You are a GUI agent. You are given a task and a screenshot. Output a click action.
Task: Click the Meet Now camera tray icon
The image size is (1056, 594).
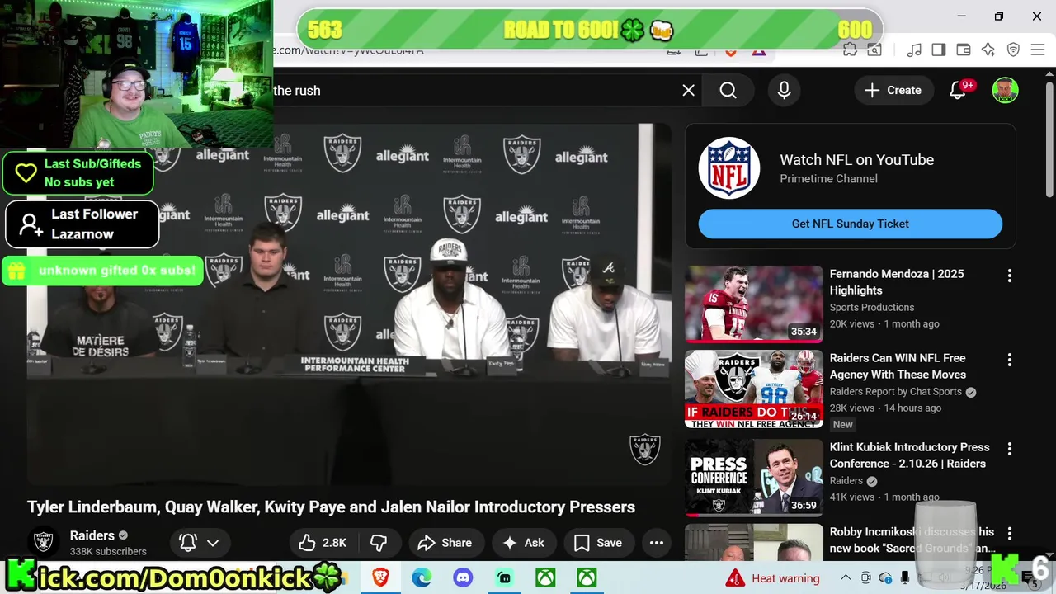[865, 577]
